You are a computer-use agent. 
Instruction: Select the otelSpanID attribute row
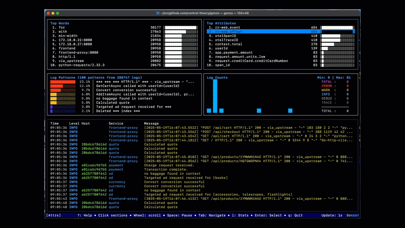[281, 35]
